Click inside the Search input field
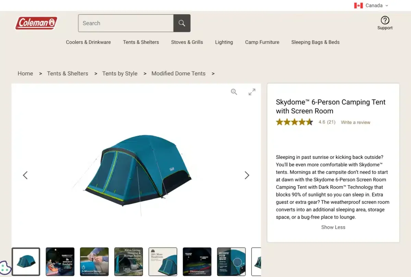The image size is (411, 277). tap(126, 23)
